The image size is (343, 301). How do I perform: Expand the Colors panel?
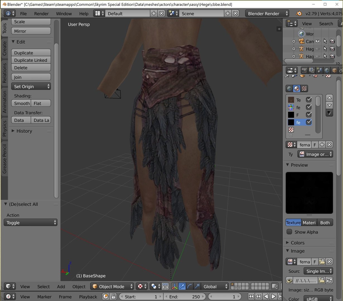pos(288,242)
